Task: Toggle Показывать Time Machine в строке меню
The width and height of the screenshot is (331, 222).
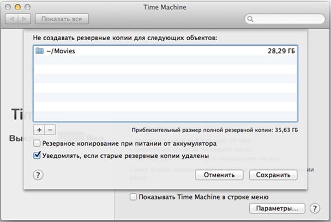Action: [133, 197]
